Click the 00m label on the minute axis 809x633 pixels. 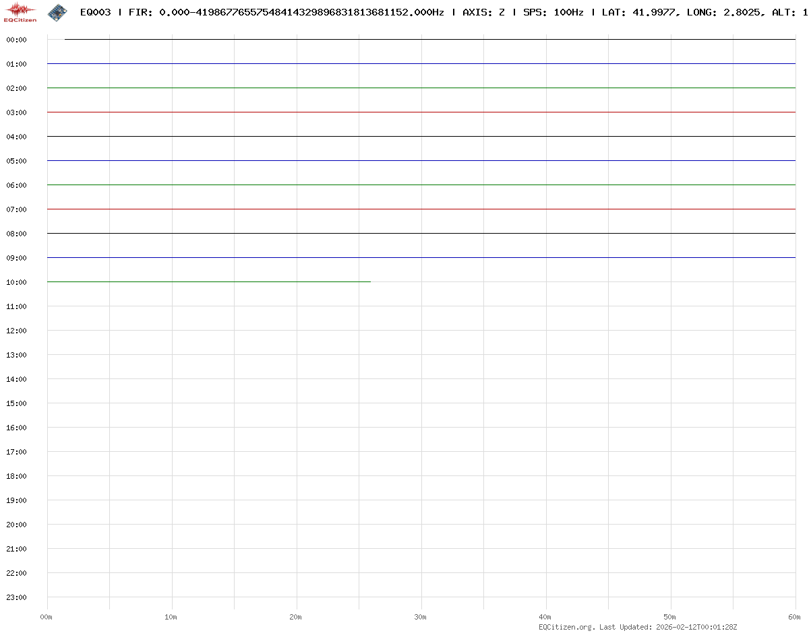coord(46,617)
